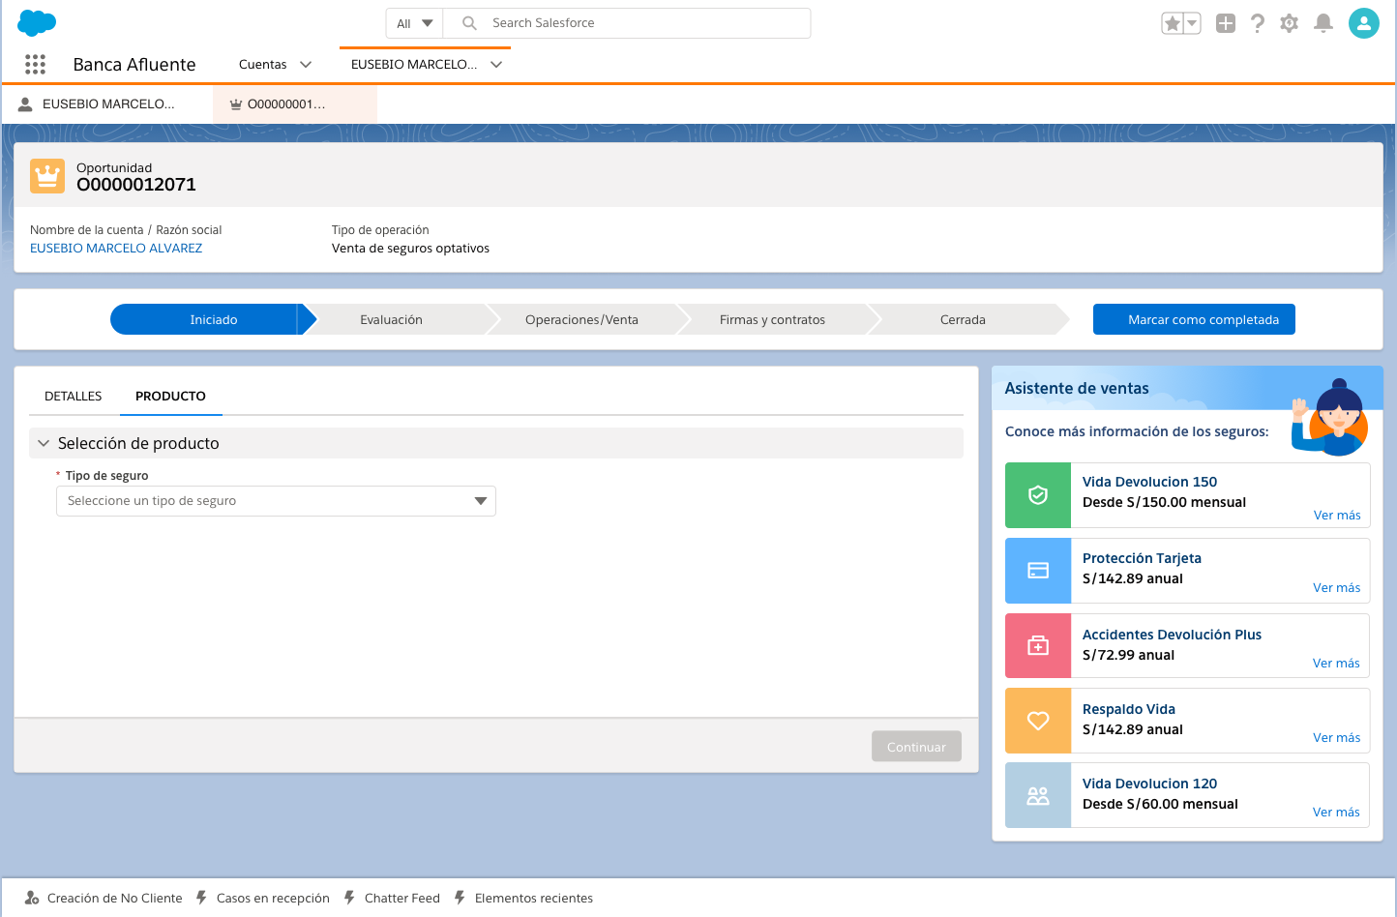Click the Protección Tarjeta card icon
This screenshot has width=1397, height=917.
click(1038, 571)
